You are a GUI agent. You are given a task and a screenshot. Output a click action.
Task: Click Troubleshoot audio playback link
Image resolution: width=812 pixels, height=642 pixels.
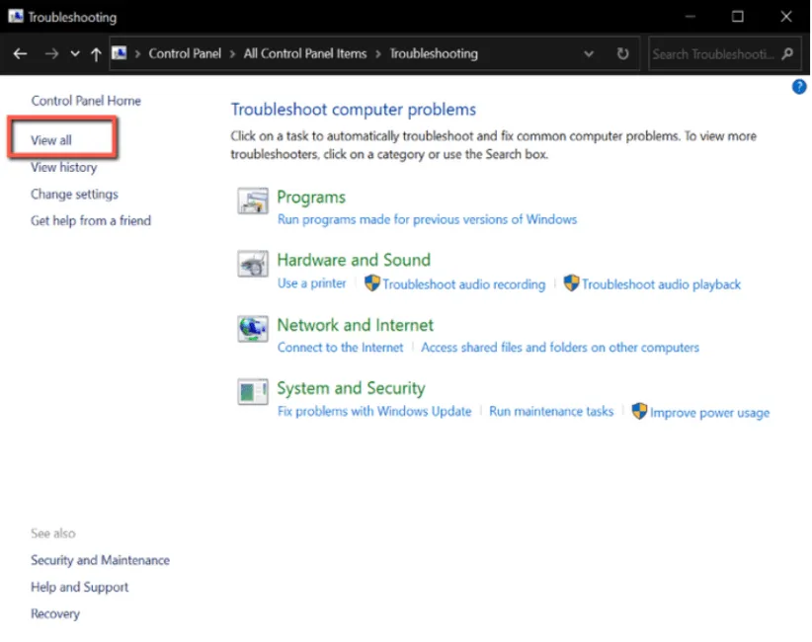click(661, 284)
